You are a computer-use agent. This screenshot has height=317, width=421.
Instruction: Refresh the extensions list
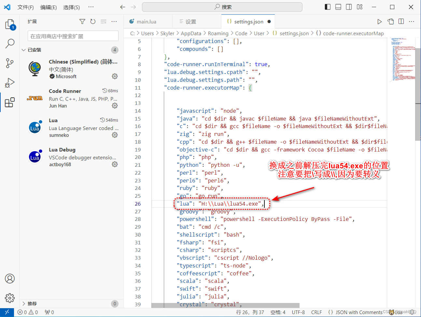[93, 22]
